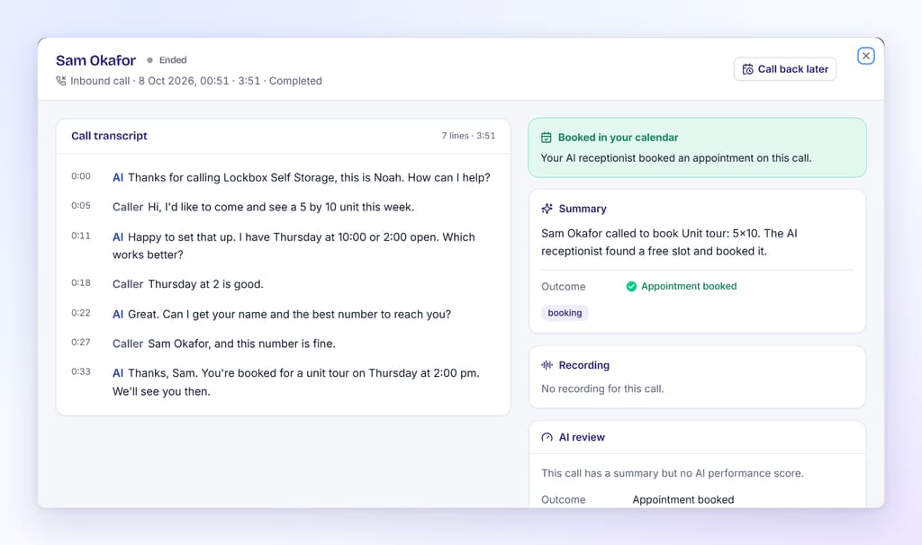The image size is (922, 545).
Task: Click the waveform icon beside Recording
Action: click(547, 365)
